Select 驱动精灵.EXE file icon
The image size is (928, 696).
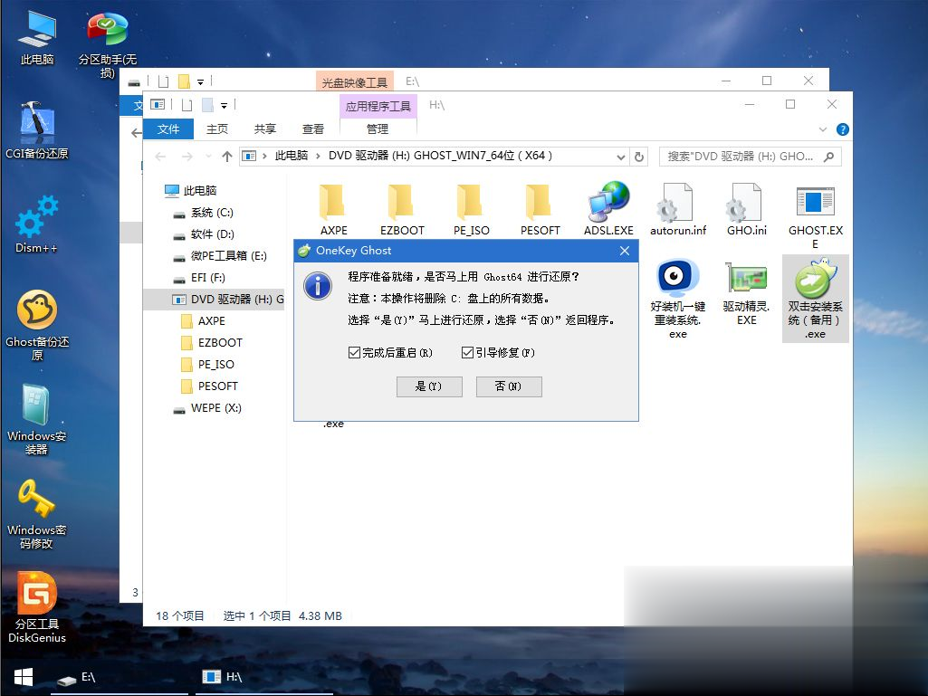coord(746,294)
